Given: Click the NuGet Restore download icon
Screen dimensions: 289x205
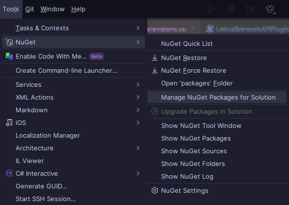Looking at the screenshot, I should click(x=155, y=58).
